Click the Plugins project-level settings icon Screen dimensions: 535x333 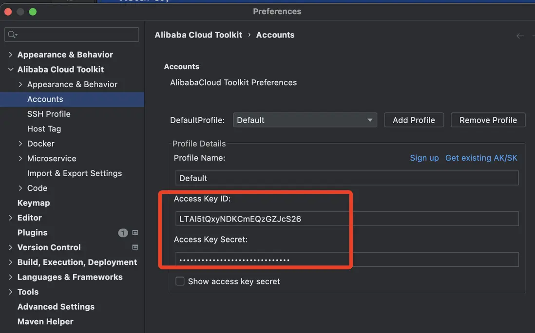point(135,233)
